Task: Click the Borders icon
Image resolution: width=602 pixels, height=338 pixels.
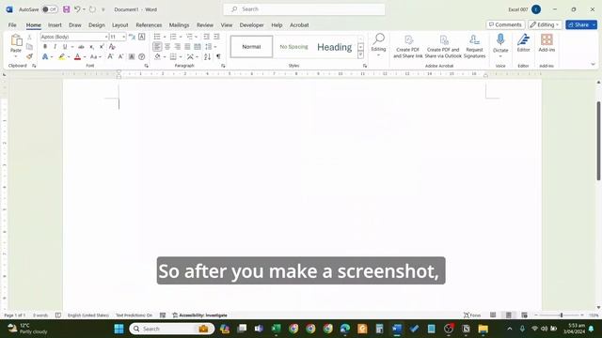Action: tap(173, 56)
